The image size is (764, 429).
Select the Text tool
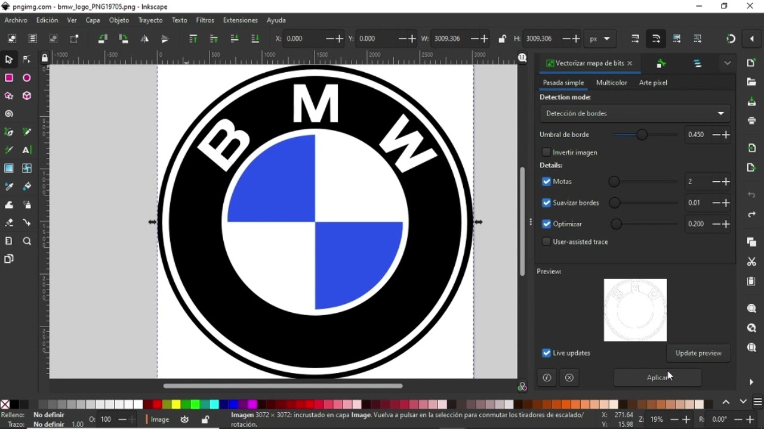pyautogui.click(x=27, y=150)
